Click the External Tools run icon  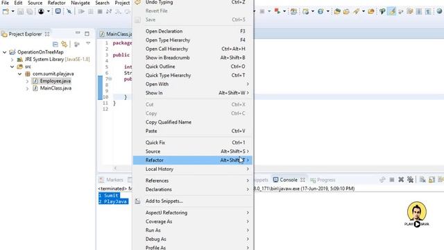pyautogui.click(x=277, y=11)
